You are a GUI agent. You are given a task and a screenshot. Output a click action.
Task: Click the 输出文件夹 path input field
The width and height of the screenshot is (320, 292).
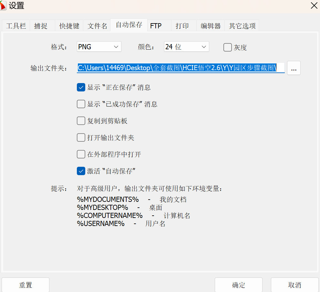point(181,68)
